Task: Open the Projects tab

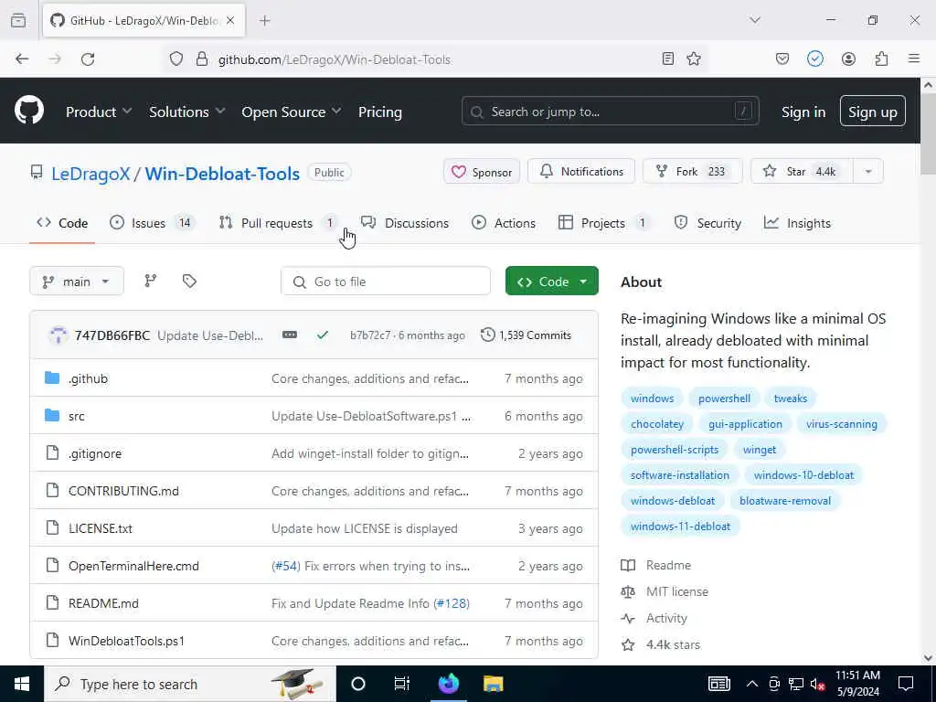Action: point(603,223)
